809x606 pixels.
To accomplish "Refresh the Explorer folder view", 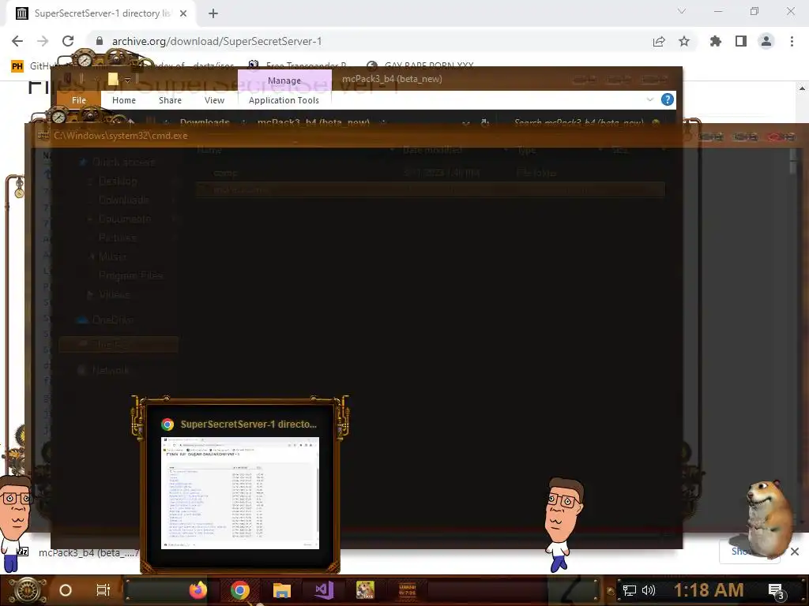I will (484, 122).
